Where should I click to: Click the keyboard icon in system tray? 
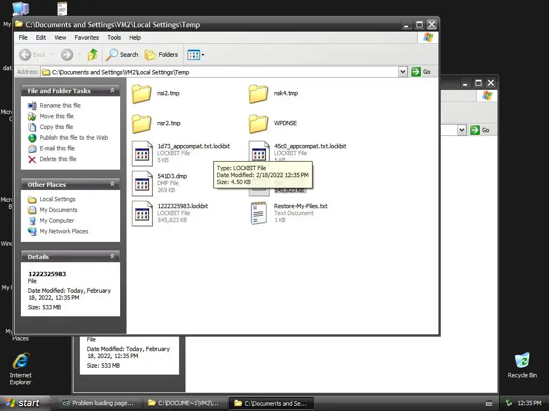coord(489,404)
